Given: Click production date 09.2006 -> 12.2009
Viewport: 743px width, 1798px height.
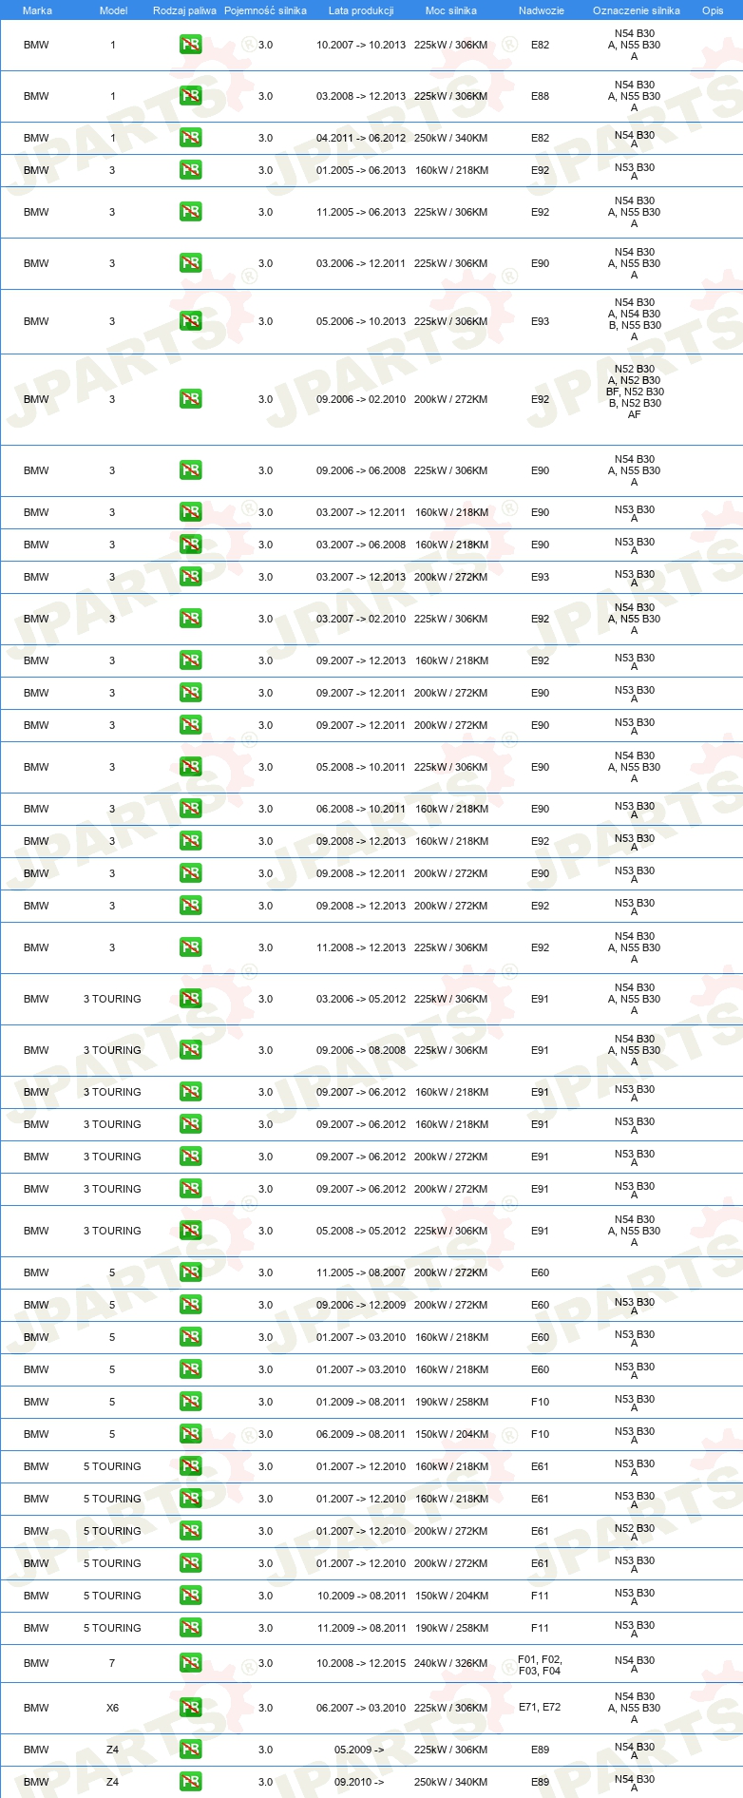Looking at the screenshot, I should point(361,1305).
